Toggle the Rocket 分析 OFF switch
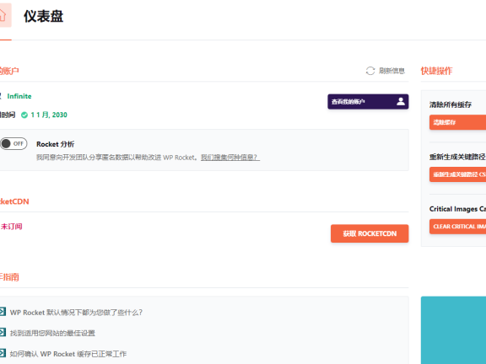The width and height of the screenshot is (486, 364). point(13,143)
